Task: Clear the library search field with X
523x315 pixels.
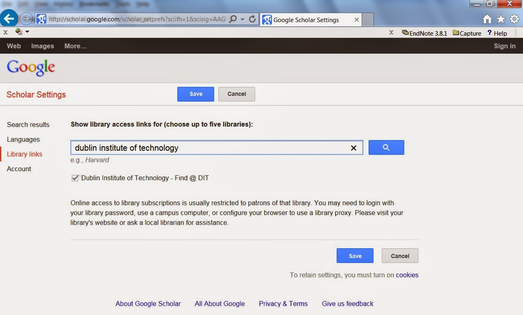Action: coord(353,148)
